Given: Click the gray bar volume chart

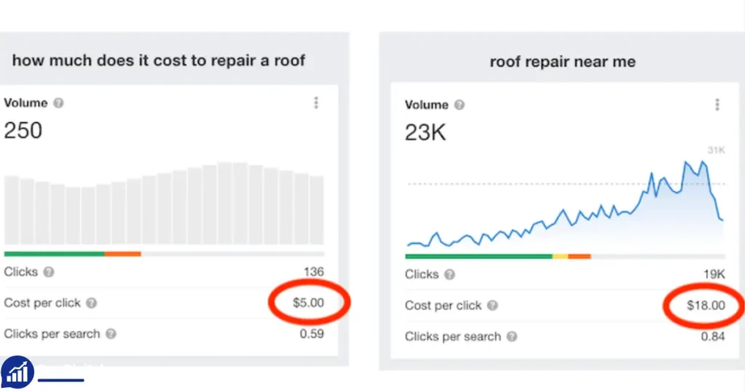Looking at the screenshot, I should tap(164, 203).
